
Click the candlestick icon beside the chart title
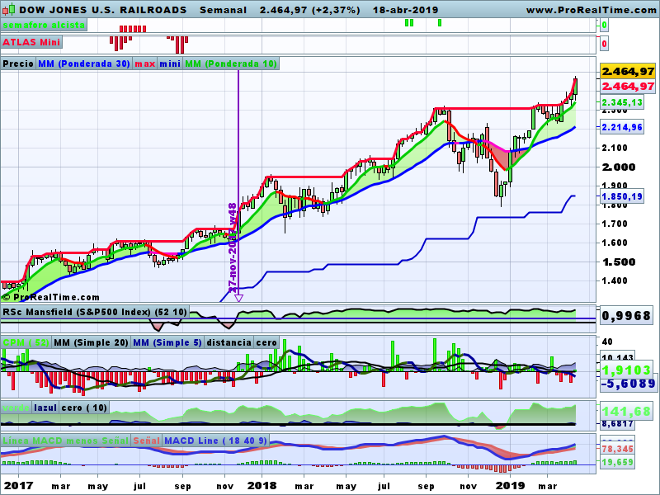point(8,9)
